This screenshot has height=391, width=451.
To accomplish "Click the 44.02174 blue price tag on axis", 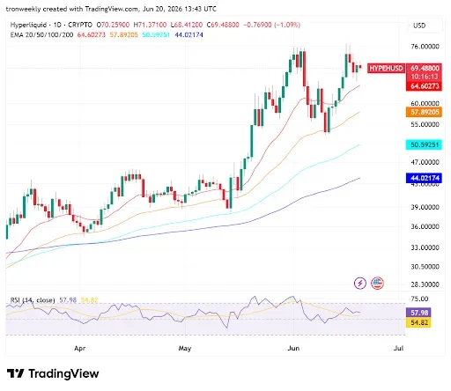I will click(424, 178).
